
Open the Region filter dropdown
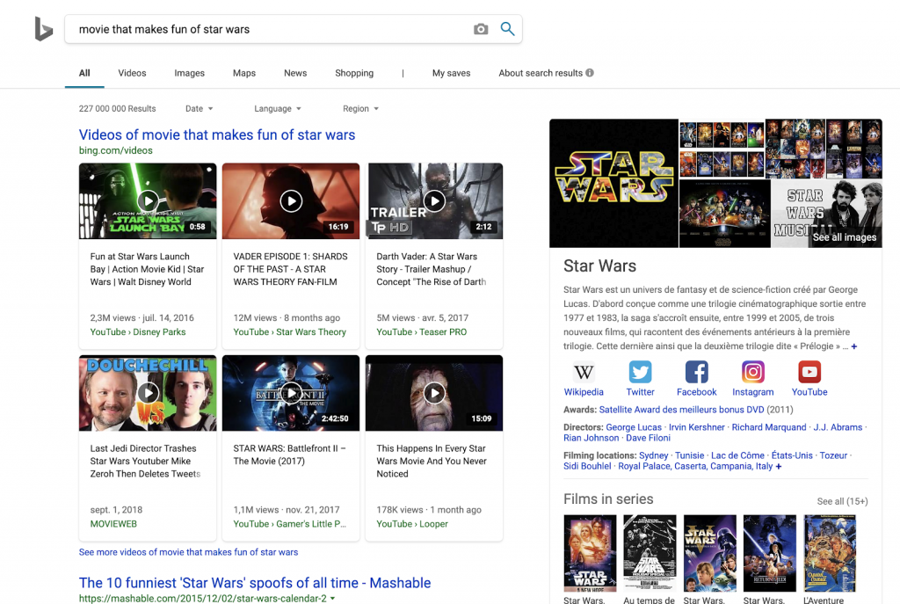[x=360, y=109]
